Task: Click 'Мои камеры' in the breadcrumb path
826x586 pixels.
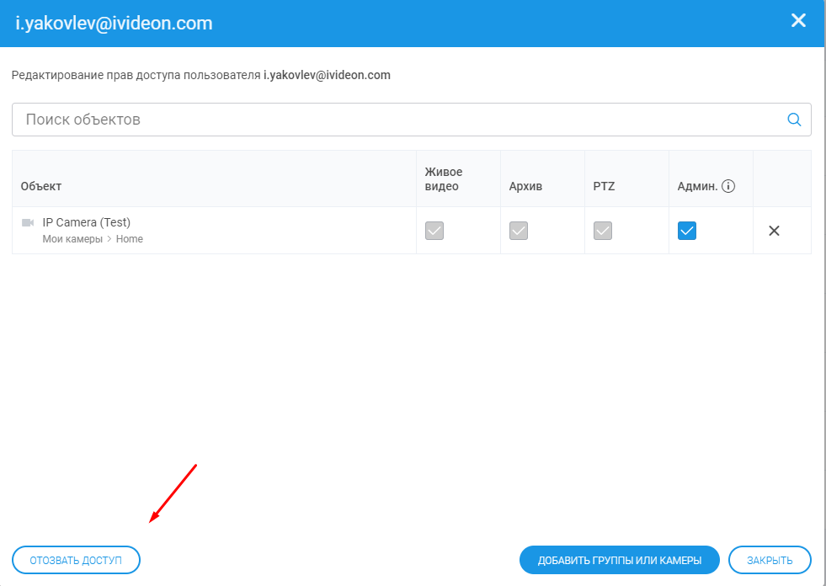Action: 72,239
